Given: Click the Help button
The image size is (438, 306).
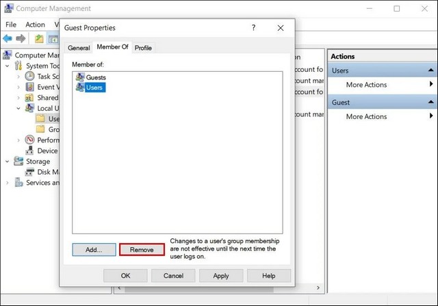Looking at the screenshot, I should click(x=269, y=276).
